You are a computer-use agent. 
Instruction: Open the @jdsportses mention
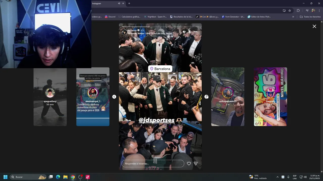point(156,120)
